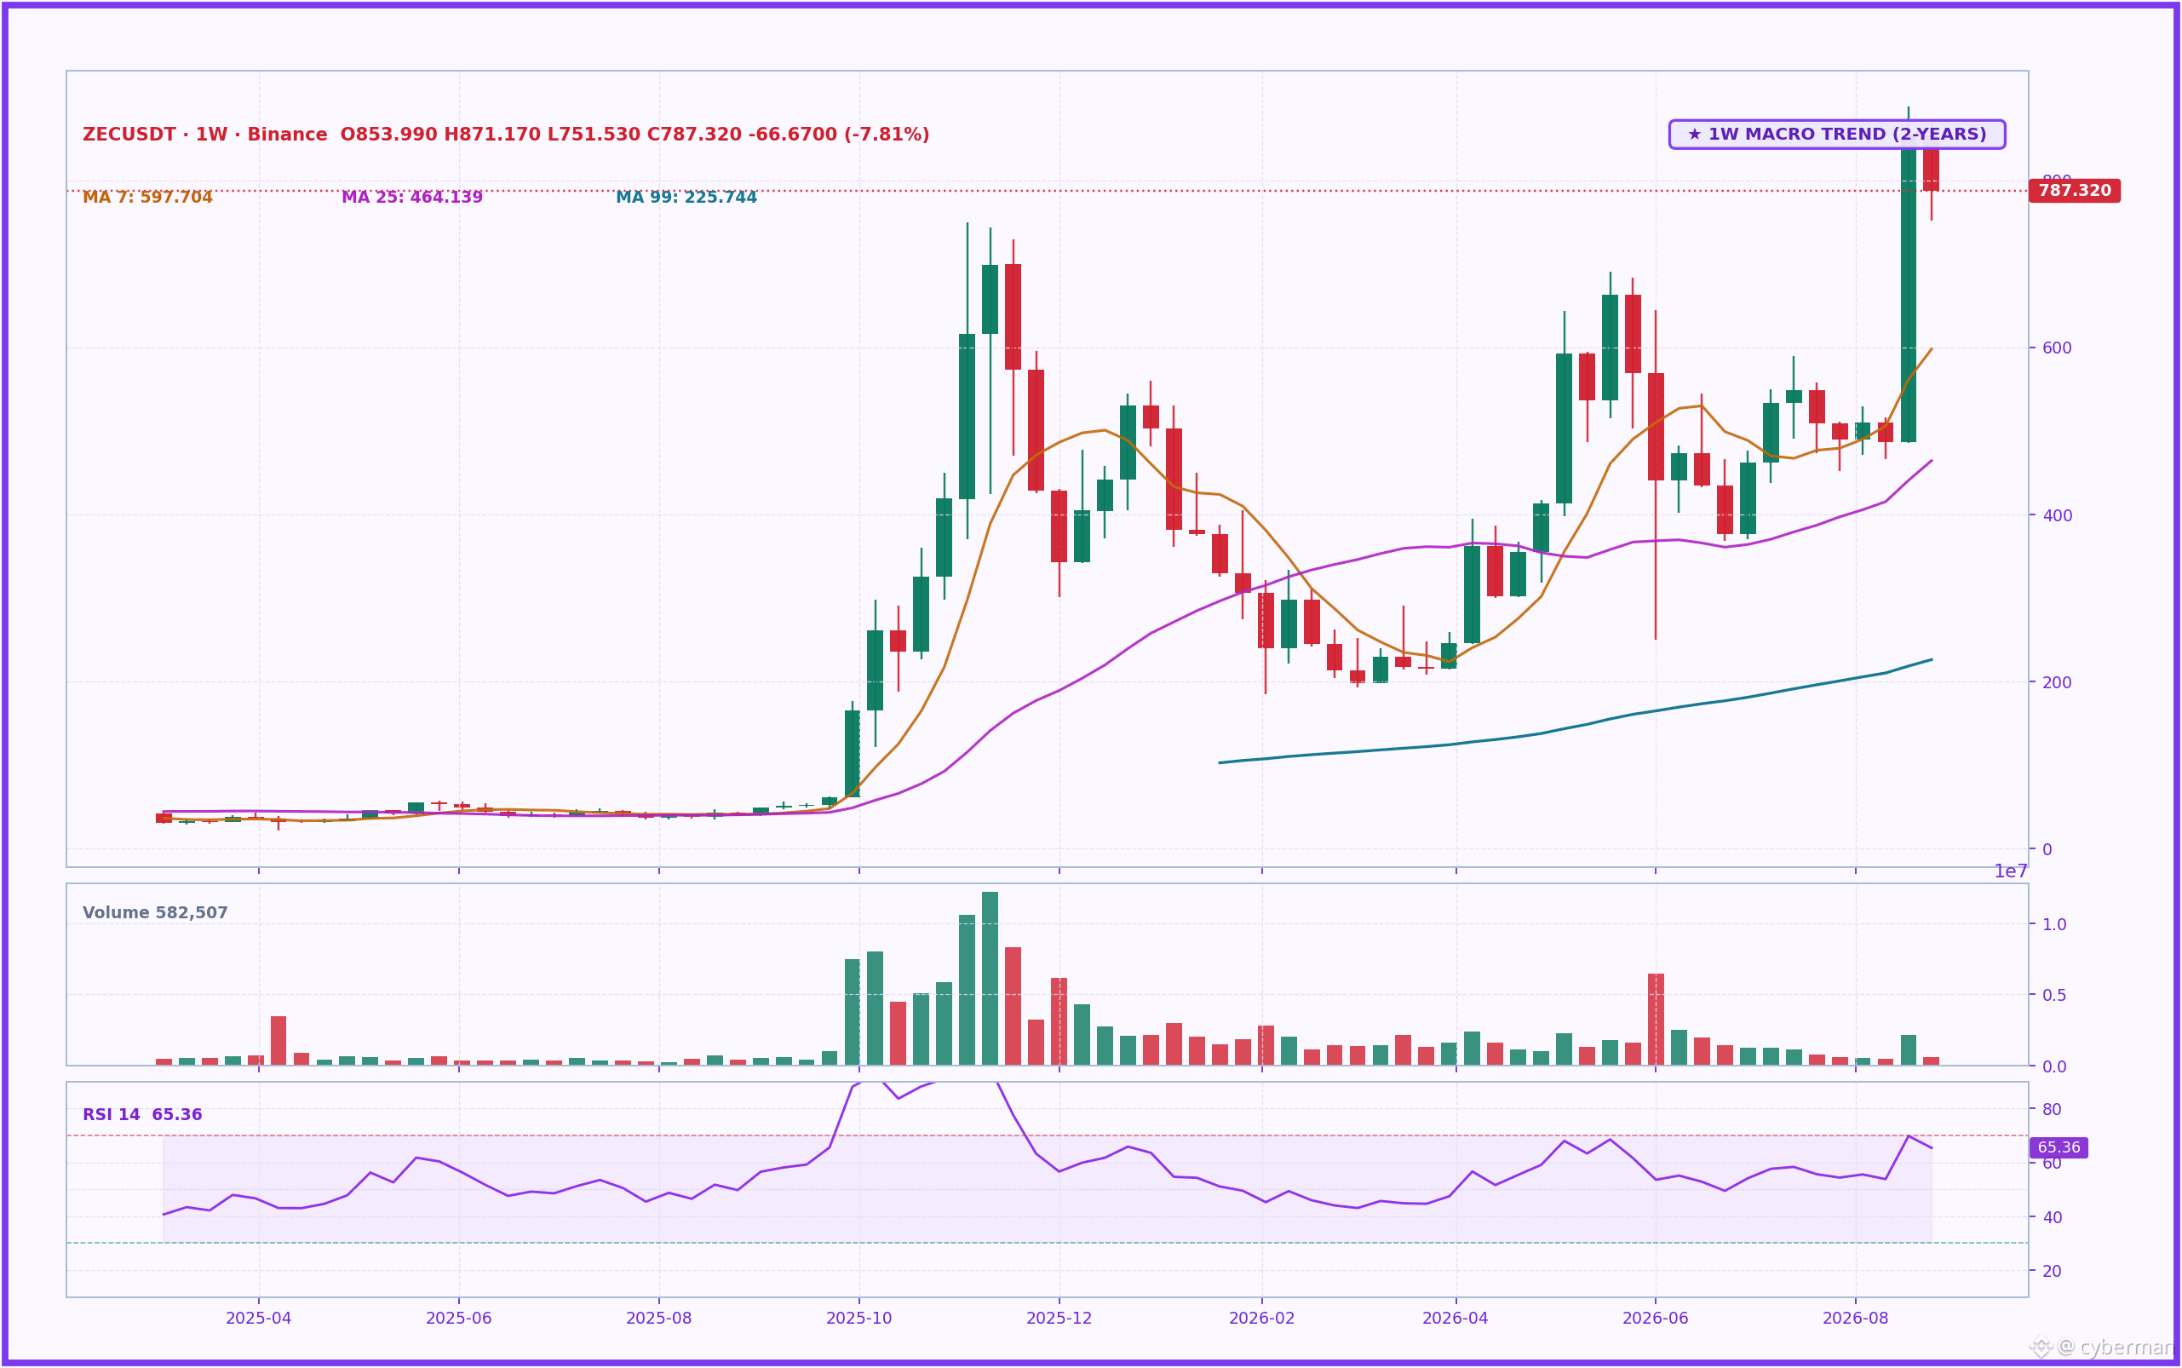Click the tallest green volume bar in November 2025
This screenshot has width=2182, height=1368.
click(990, 978)
